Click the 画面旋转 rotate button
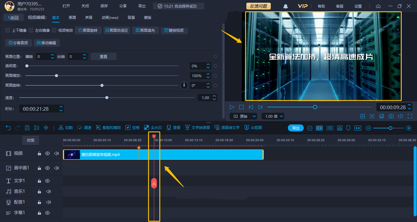Viewport: 417px width, 222px height. (x=88, y=31)
